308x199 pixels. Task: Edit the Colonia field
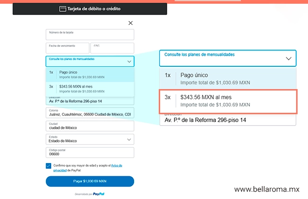point(90,113)
